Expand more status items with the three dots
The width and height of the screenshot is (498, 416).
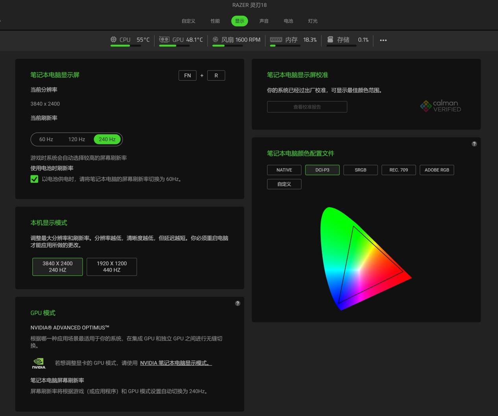(383, 40)
